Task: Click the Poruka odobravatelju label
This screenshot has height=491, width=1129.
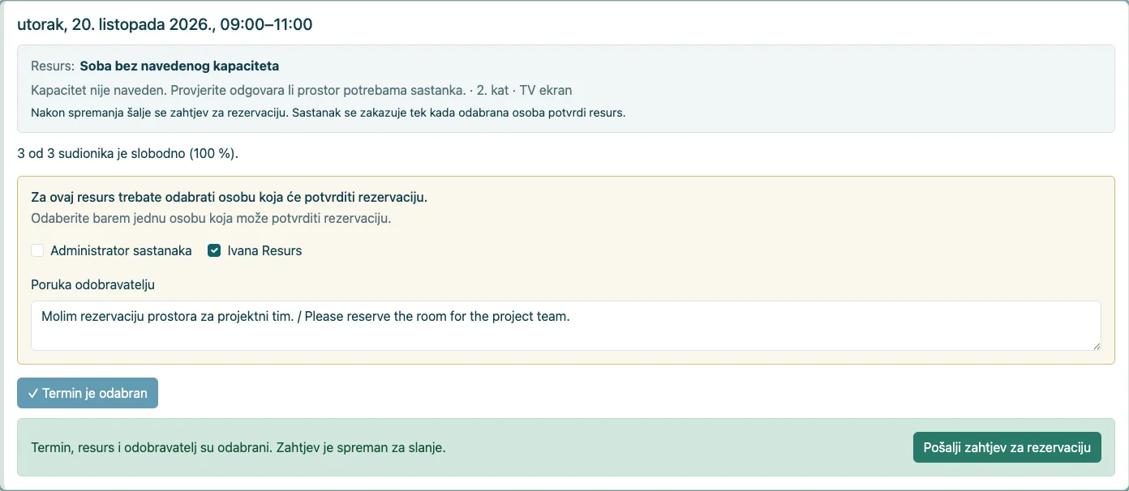Action: pyautogui.click(x=92, y=284)
